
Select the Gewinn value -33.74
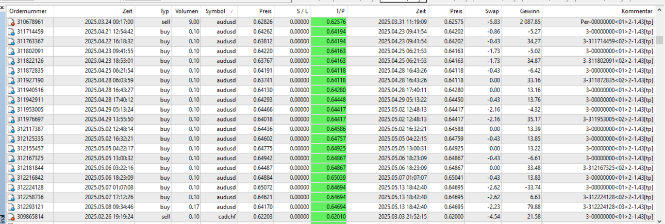point(533,187)
